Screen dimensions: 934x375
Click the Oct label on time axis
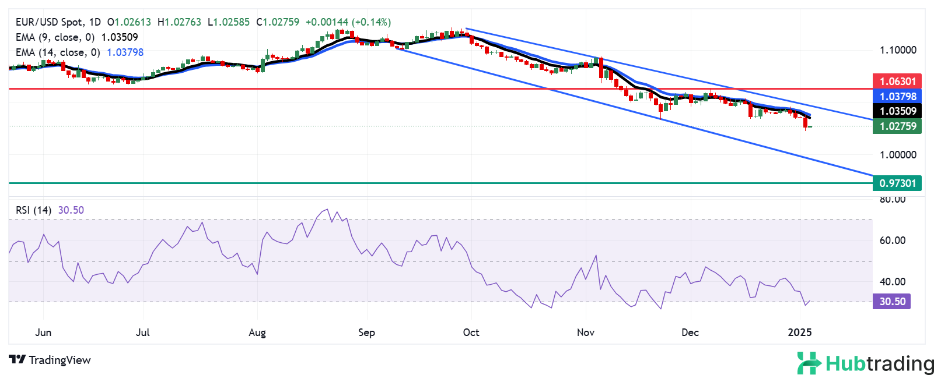click(x=471, y=332)
